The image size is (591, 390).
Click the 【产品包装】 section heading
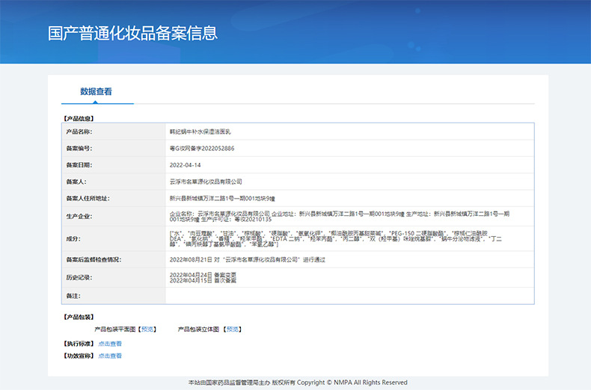pyautogui.click(x=78, y=317)
